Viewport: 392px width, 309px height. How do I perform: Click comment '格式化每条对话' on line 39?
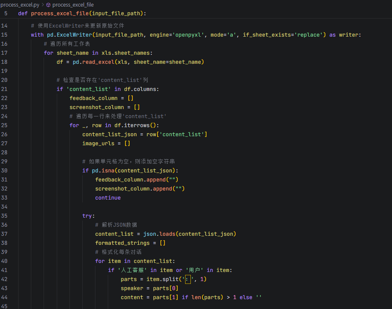pyautogui.click(x=121, y=252)
